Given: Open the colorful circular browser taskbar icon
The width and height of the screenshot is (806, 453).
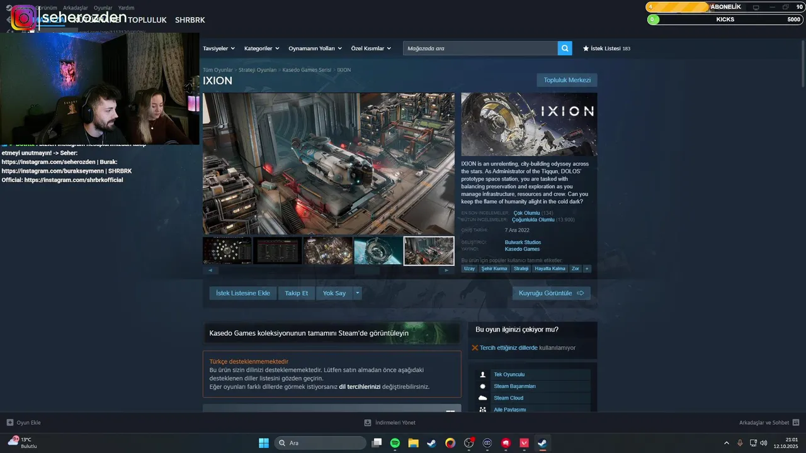Looking at the screenshot, I should click(450, 443).
